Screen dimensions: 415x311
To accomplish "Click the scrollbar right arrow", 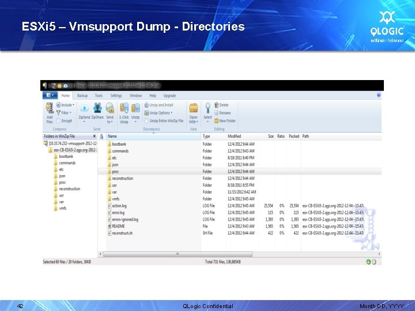I will (379, 254).
